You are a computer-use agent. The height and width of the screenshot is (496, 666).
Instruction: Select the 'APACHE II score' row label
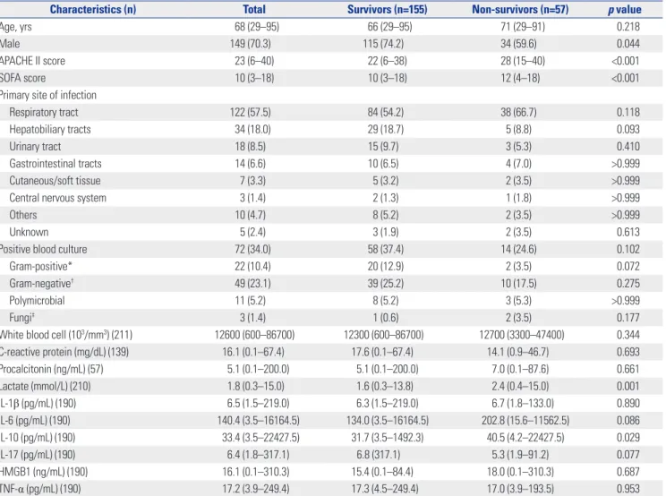(33, 61)
